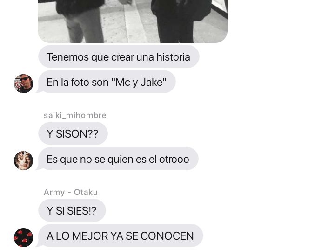This screenshot has width=335, height=250.
Task: Open the sunglasses man profile avatar
Action: click(x=24, y=84)
